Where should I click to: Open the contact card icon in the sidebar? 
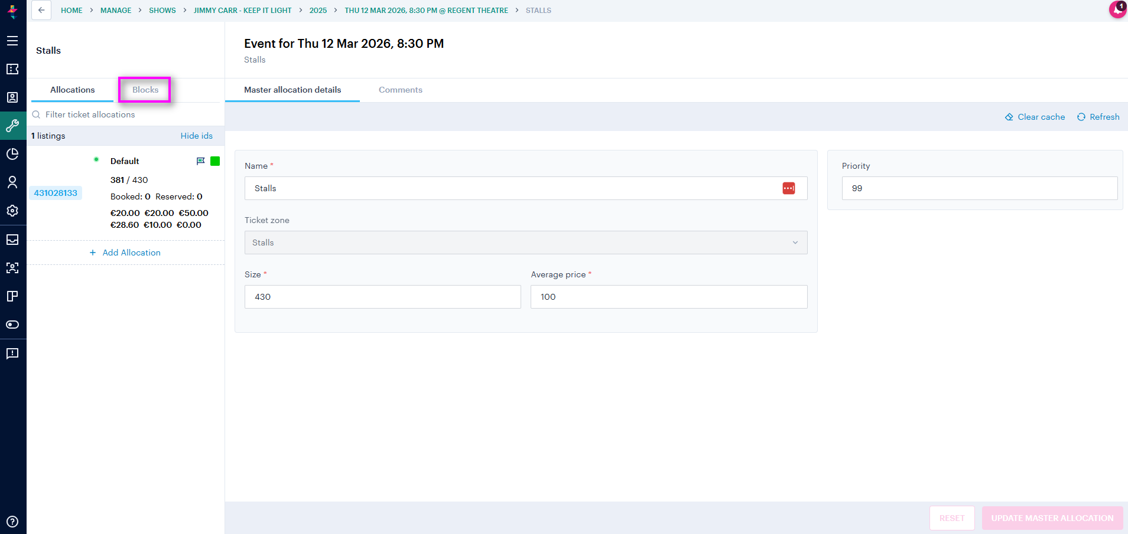tap(12, 97)
